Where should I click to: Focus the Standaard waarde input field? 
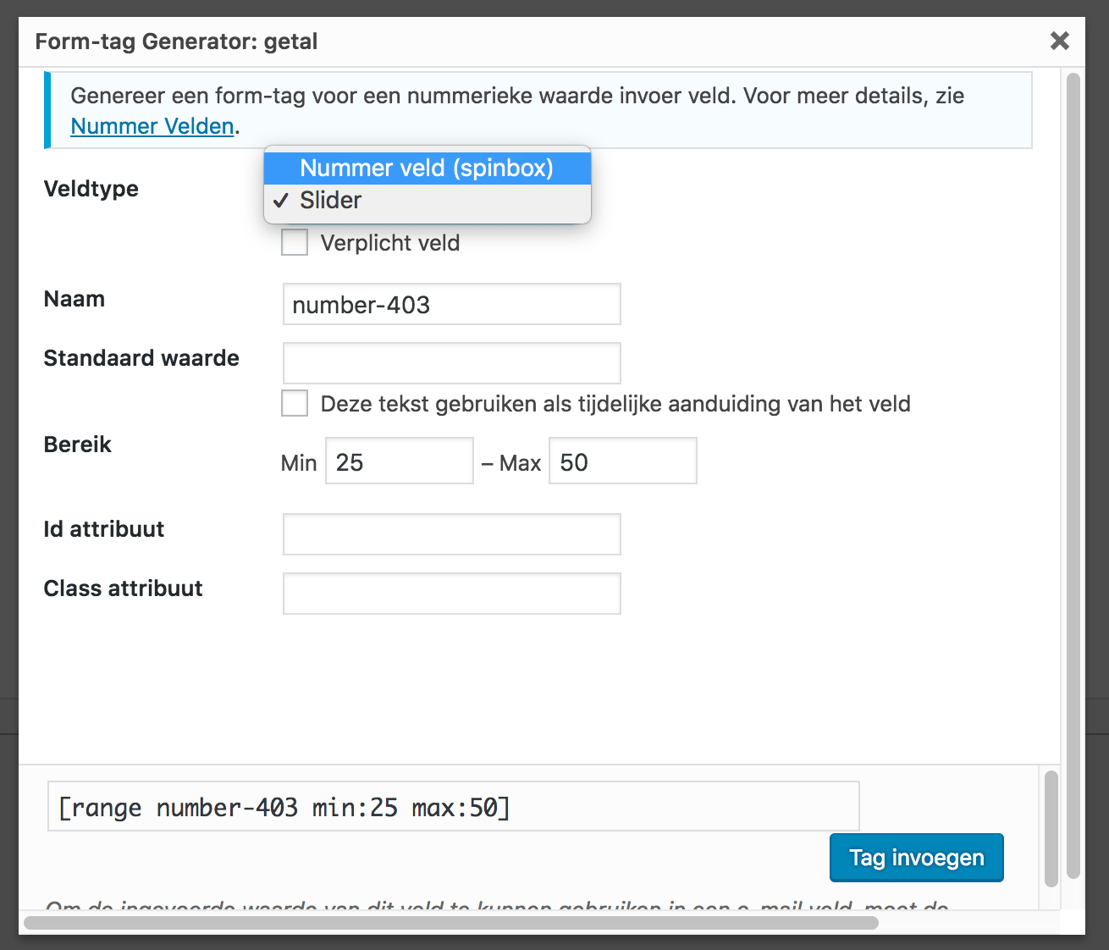[451, 363]
